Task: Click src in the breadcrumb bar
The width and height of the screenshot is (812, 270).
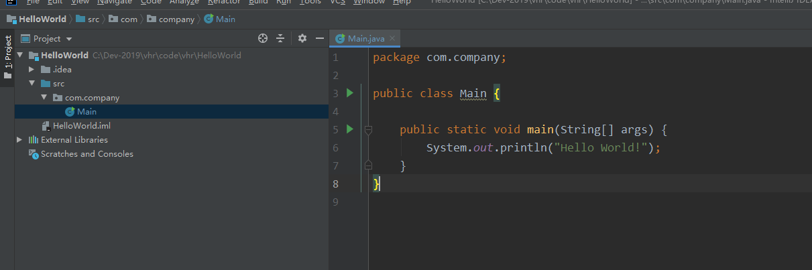Action: coord(88,19)
